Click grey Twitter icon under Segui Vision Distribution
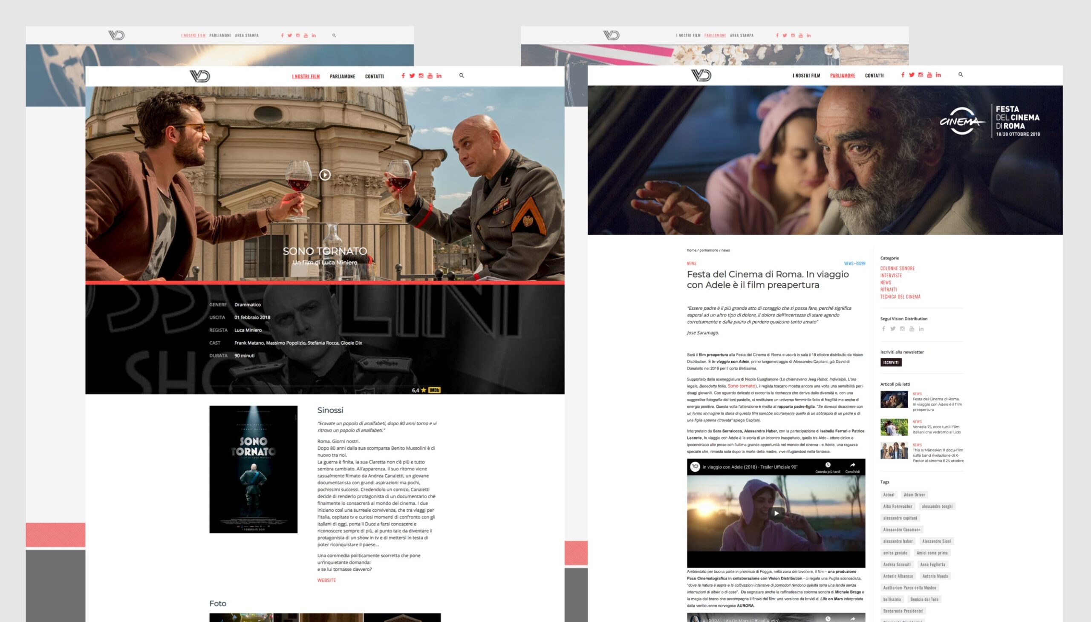Image resolution: width=1091 pixels, height=622 pixels. point(893,328)
